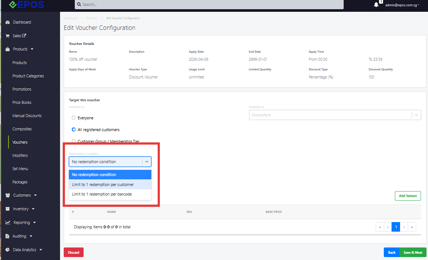Image resolution: width=428 pixels, height=260 pixels.
Task: Click the Reporting chart icon
Action: pyautogui.click(x=8, y=222)
